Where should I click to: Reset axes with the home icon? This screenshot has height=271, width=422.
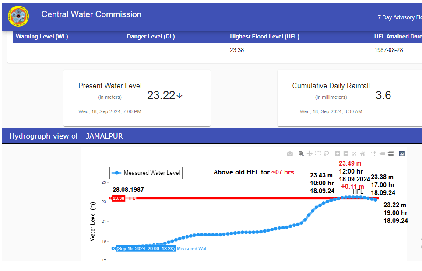[x=363, y=154]
